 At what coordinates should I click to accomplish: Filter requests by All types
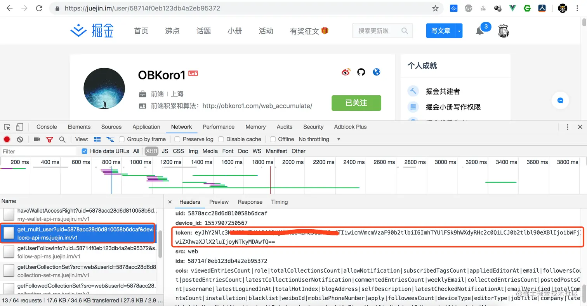(136, 151)
